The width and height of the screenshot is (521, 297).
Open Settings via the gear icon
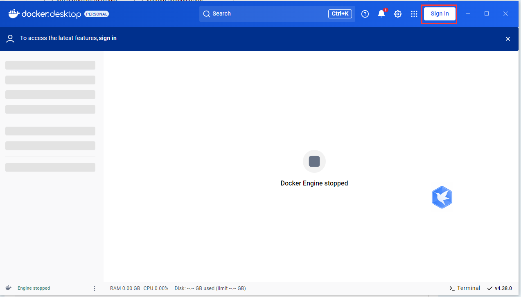click(x=398, y=14)
